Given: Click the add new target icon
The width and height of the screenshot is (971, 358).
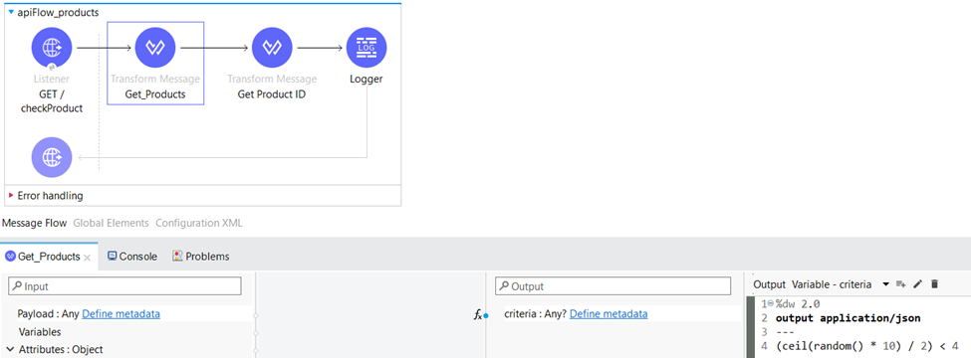Looking at the screenshot, I should click(901, 284).
